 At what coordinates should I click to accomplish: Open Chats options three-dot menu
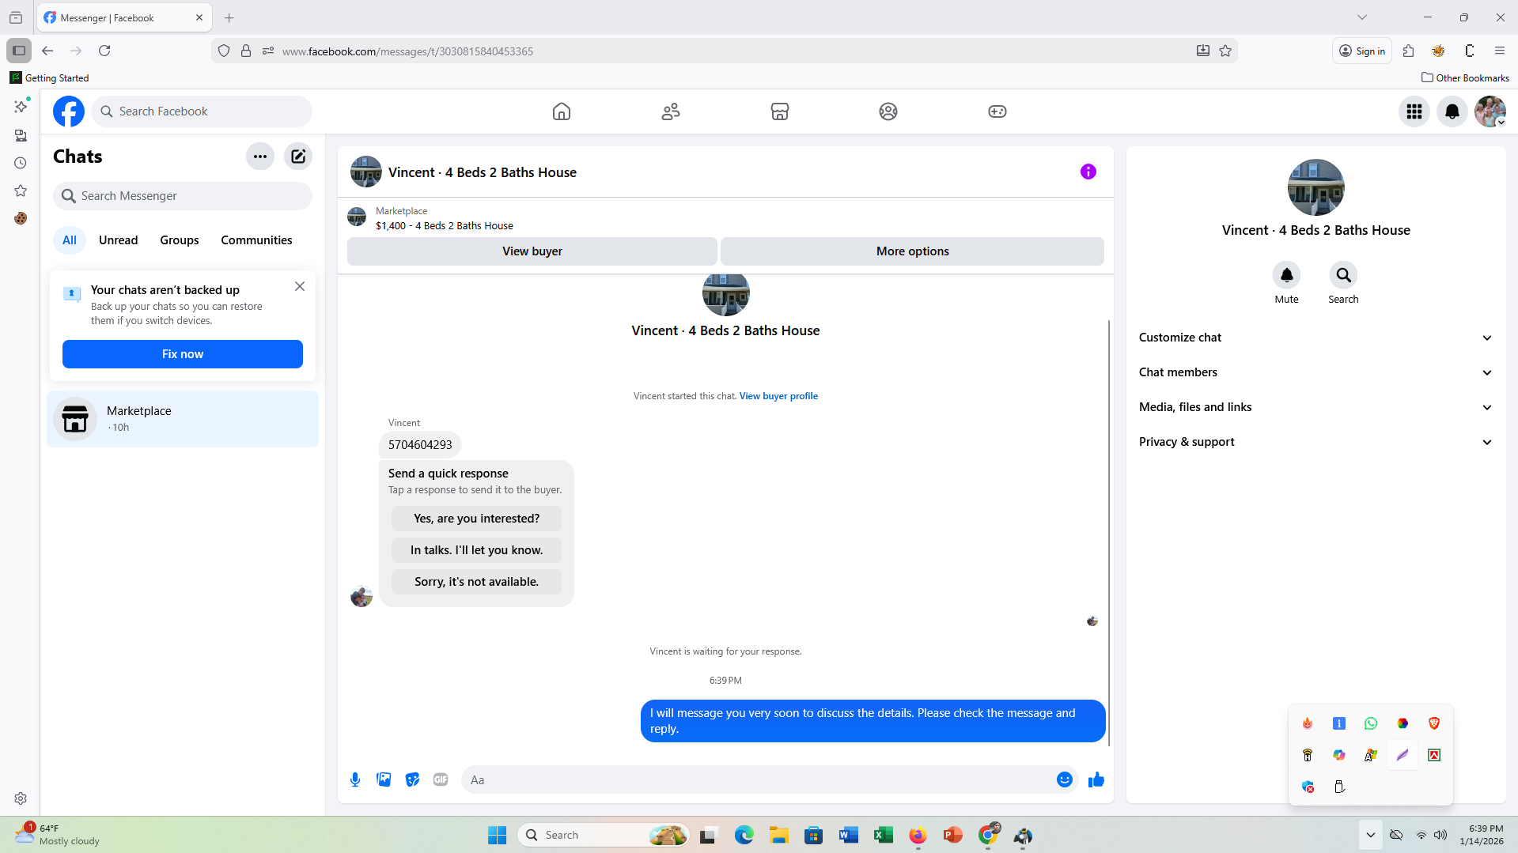(x=260, y=157)
